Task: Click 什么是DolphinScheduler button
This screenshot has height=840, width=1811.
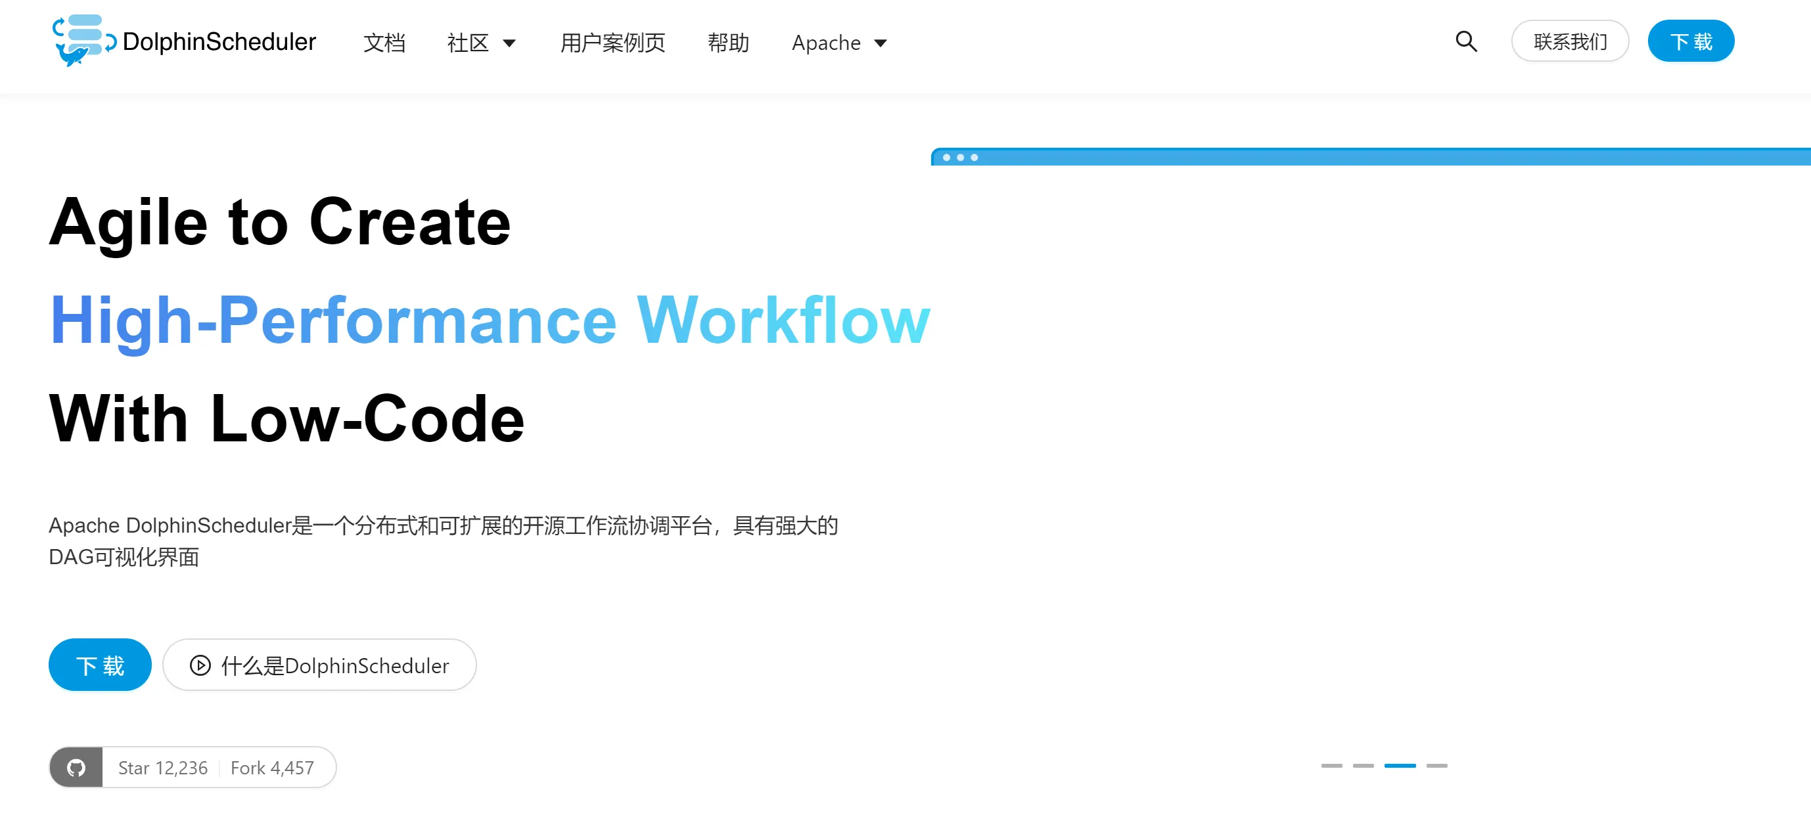Action: [x=319, y=664]
